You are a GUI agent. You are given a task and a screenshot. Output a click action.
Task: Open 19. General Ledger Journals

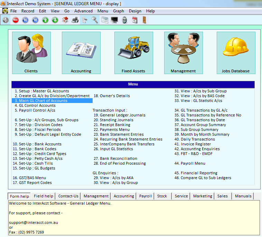point(120,115)
